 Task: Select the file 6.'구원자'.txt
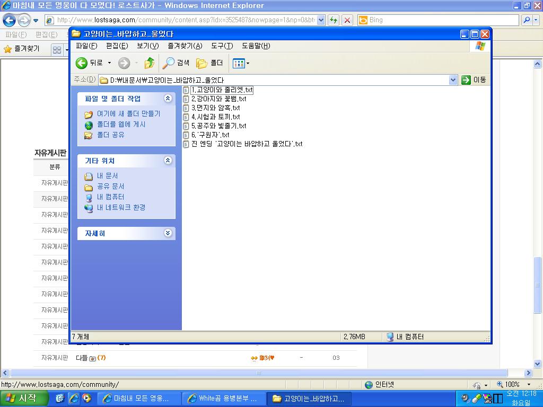210,135
